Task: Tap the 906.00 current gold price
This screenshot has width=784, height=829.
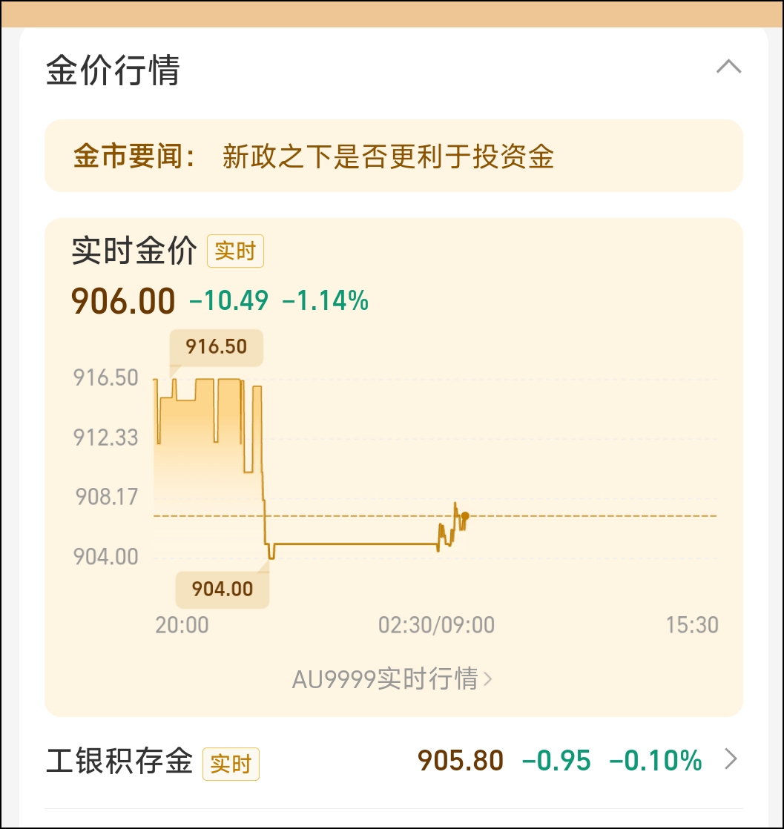Action: pyautogui.click(x=123, y=301)
